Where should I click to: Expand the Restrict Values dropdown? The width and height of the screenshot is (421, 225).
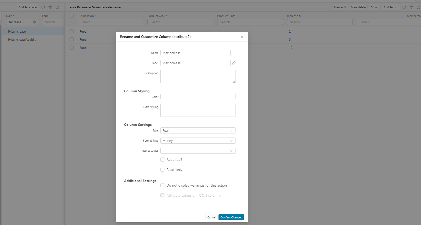[x=198, y=151]
